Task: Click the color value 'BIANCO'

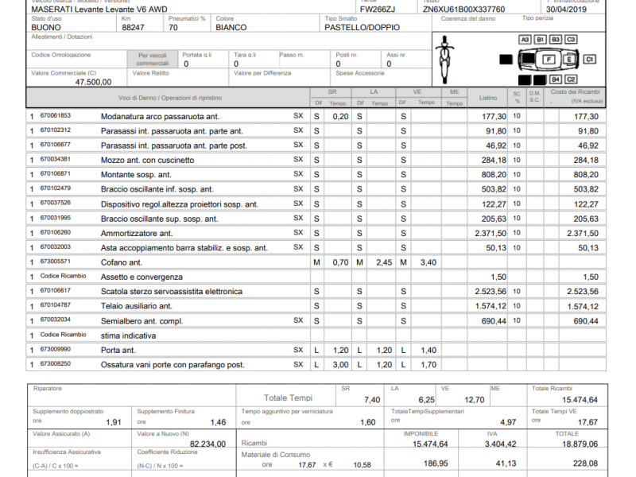Action: (x=231, y=27)
